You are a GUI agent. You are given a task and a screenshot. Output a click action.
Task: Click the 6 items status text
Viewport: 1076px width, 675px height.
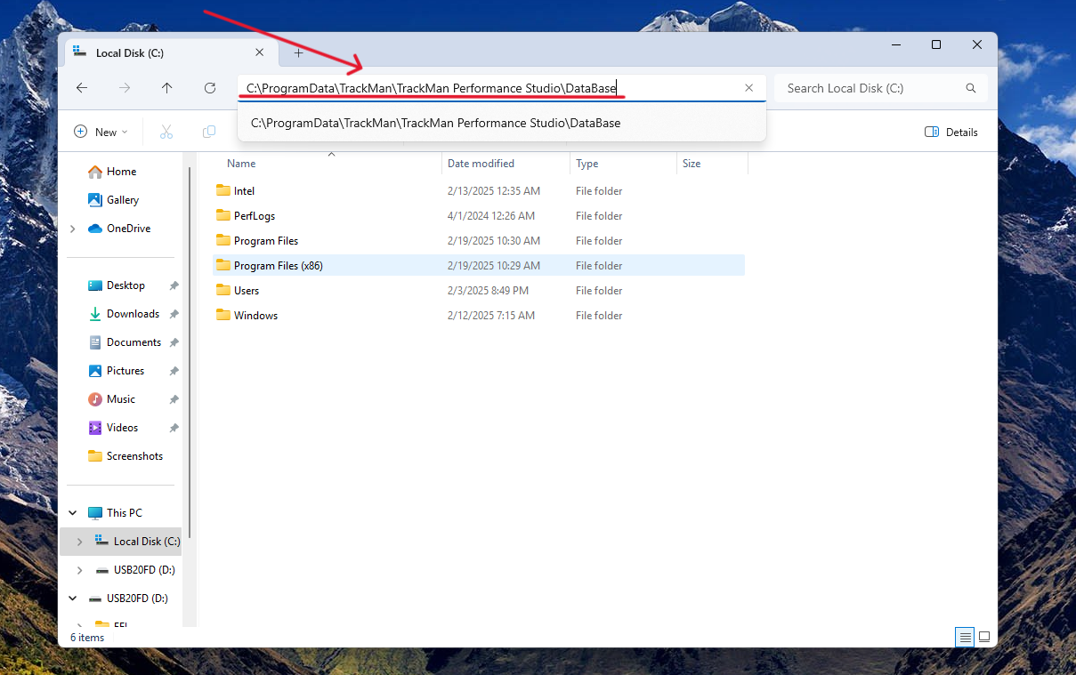click(x=87, y=638)
